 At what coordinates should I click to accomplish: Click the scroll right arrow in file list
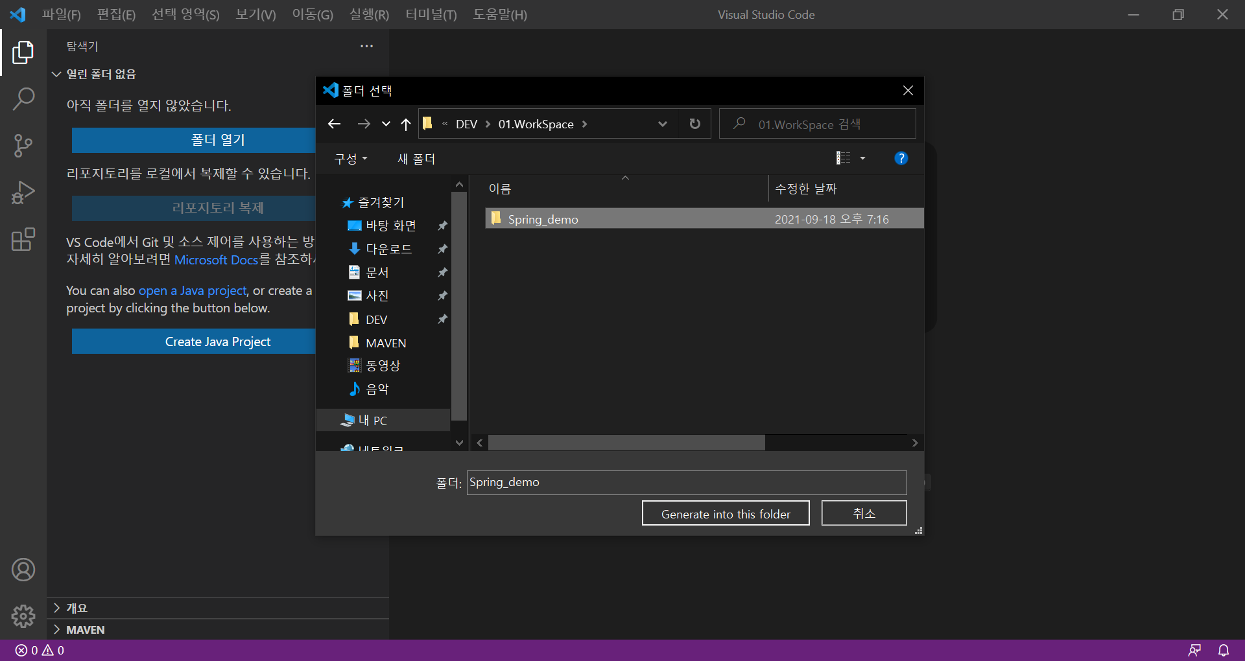pyautogui.click(x=915, y=443)
